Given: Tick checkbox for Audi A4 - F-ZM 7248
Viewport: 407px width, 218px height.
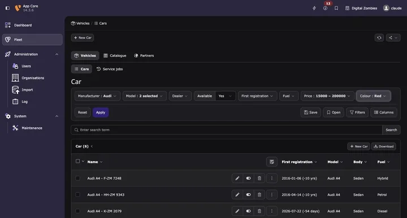Looking at the screenshot, I should [x=77, y=178].
